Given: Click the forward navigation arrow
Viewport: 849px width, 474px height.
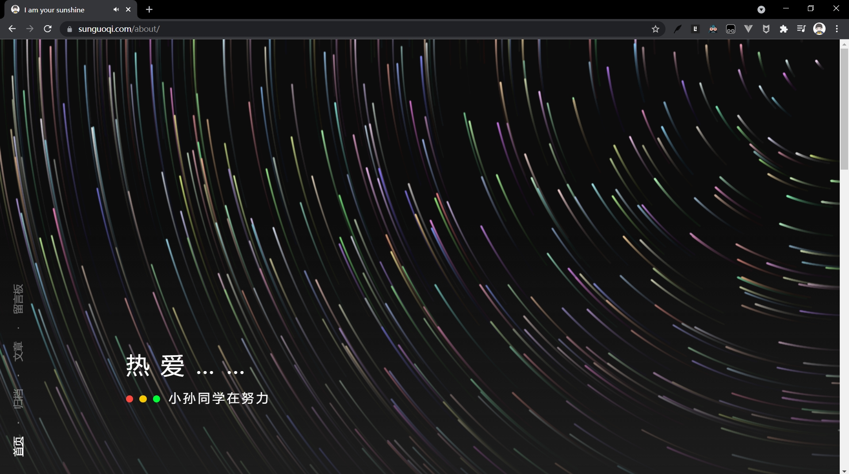Looking at the screenshot, I should point(30,29).
